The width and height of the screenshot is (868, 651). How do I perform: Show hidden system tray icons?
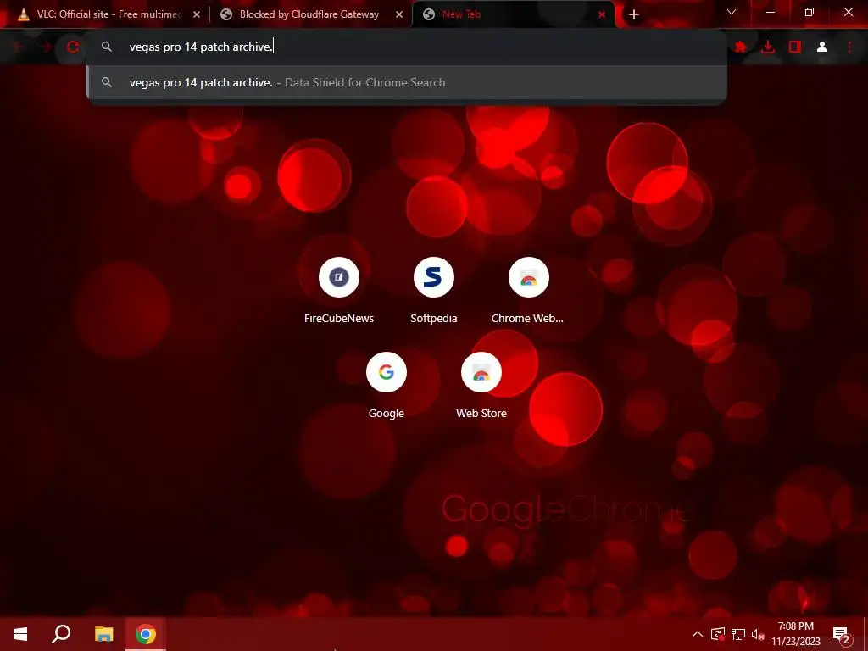(698, 634)
